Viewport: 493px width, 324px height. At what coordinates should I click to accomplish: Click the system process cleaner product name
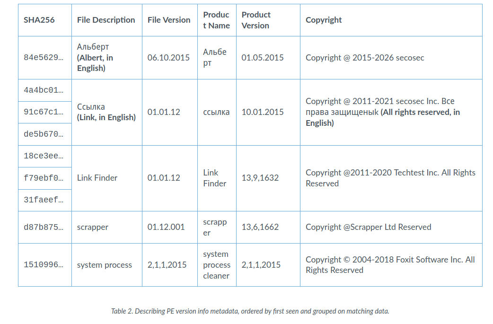tap(217, 264)
